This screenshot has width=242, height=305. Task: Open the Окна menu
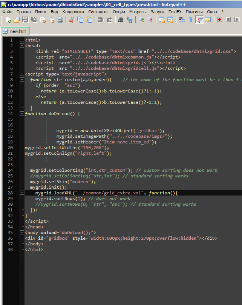pyautogui.click(x=212, y=12)
